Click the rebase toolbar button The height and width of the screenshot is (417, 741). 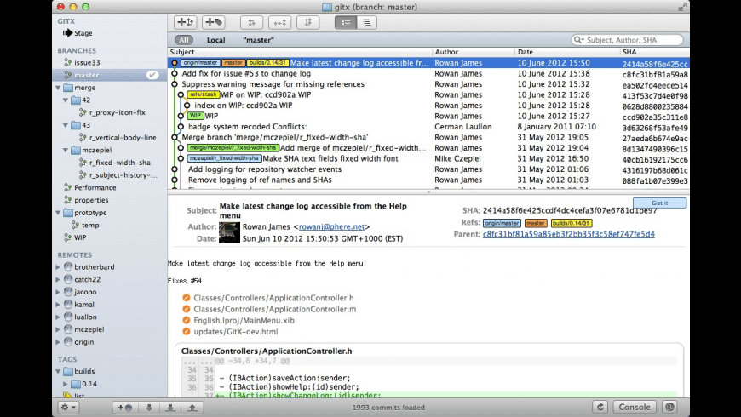308,22
